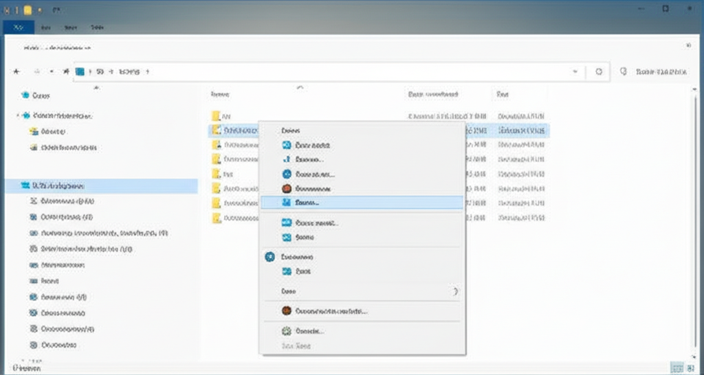This screenshot has height=375, width=704.
Task: Click the refresh icon beside the address bar
Action: [x=599, y=71]
